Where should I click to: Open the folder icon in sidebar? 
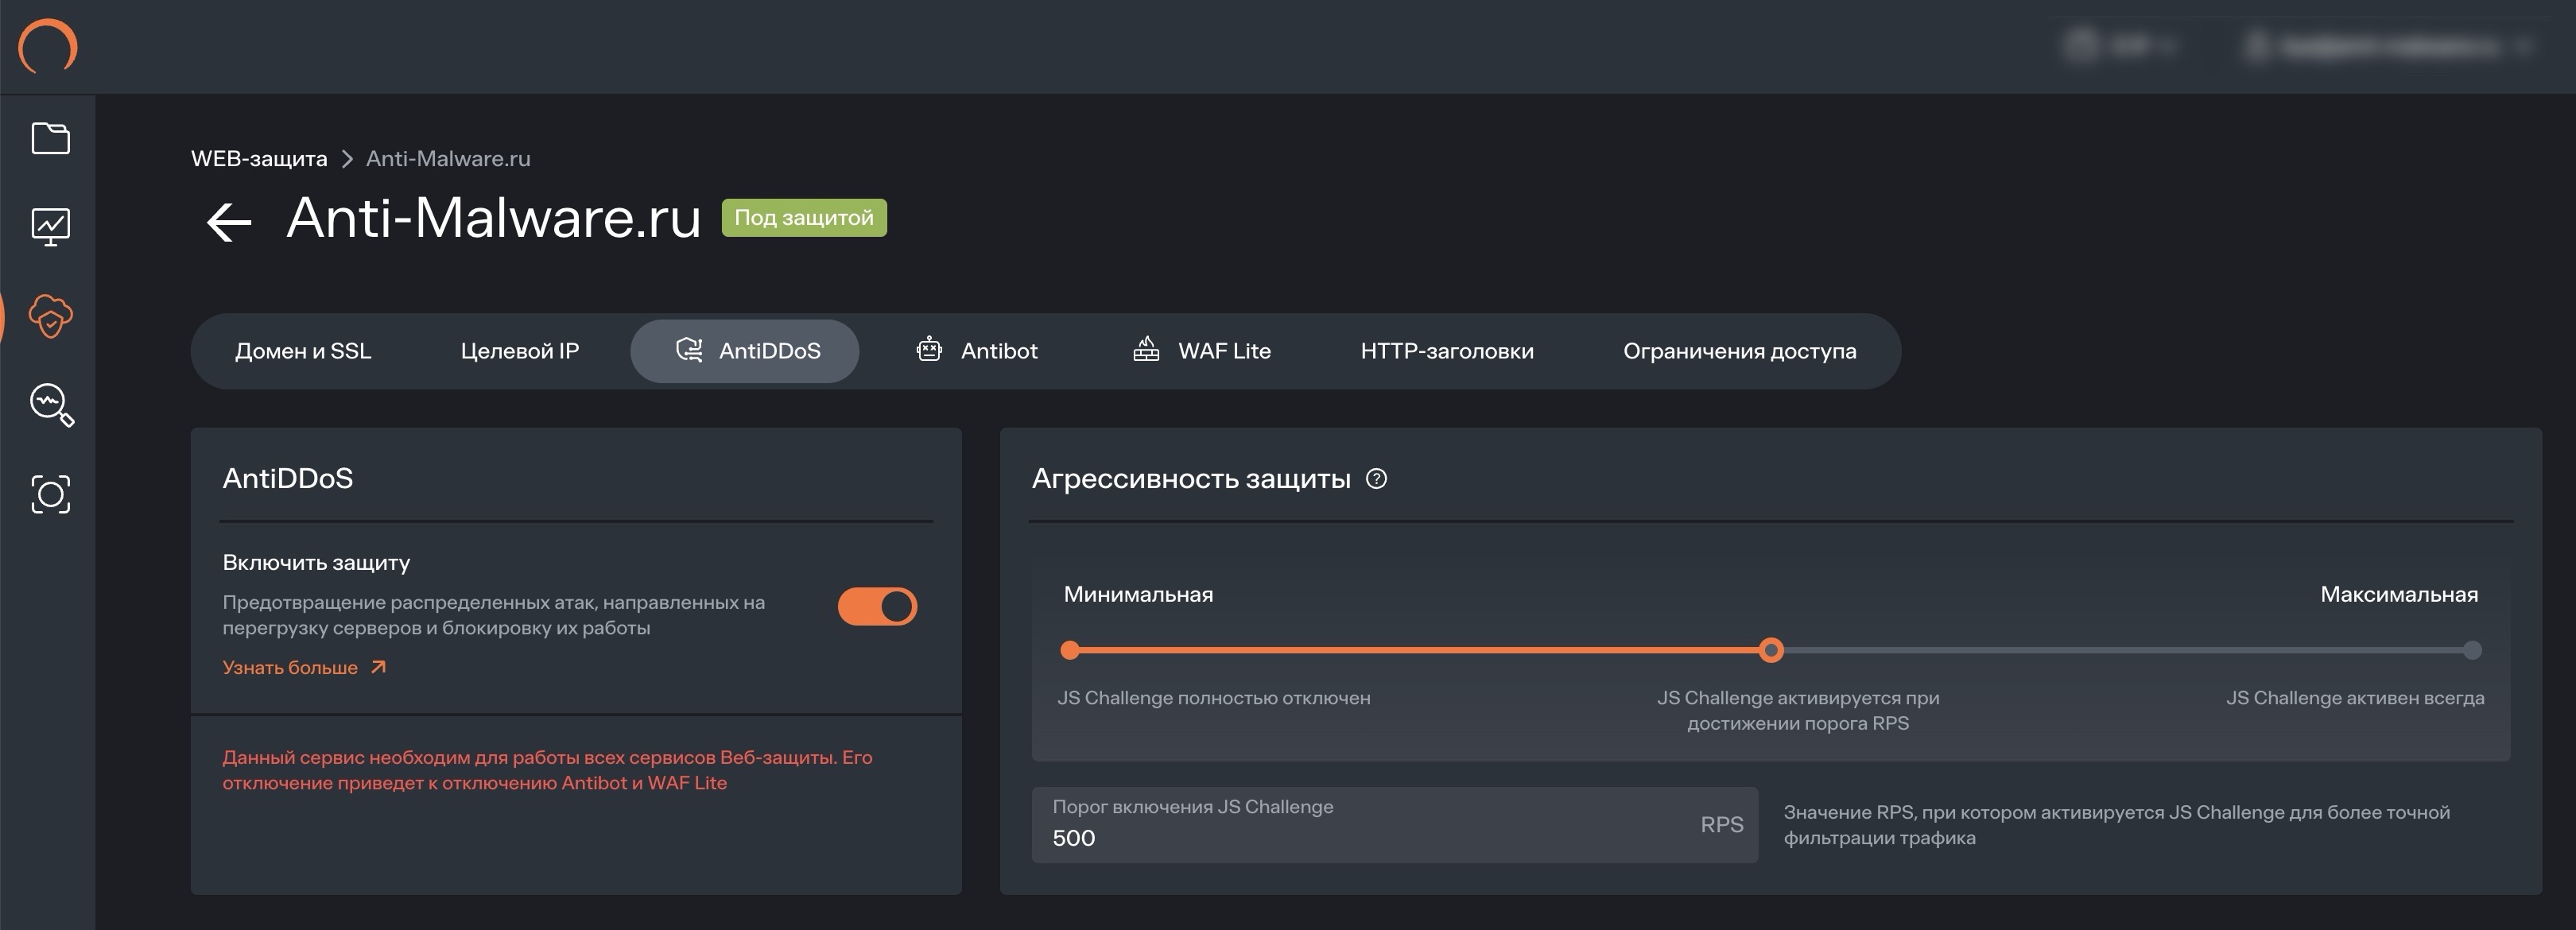click(50, 138)
